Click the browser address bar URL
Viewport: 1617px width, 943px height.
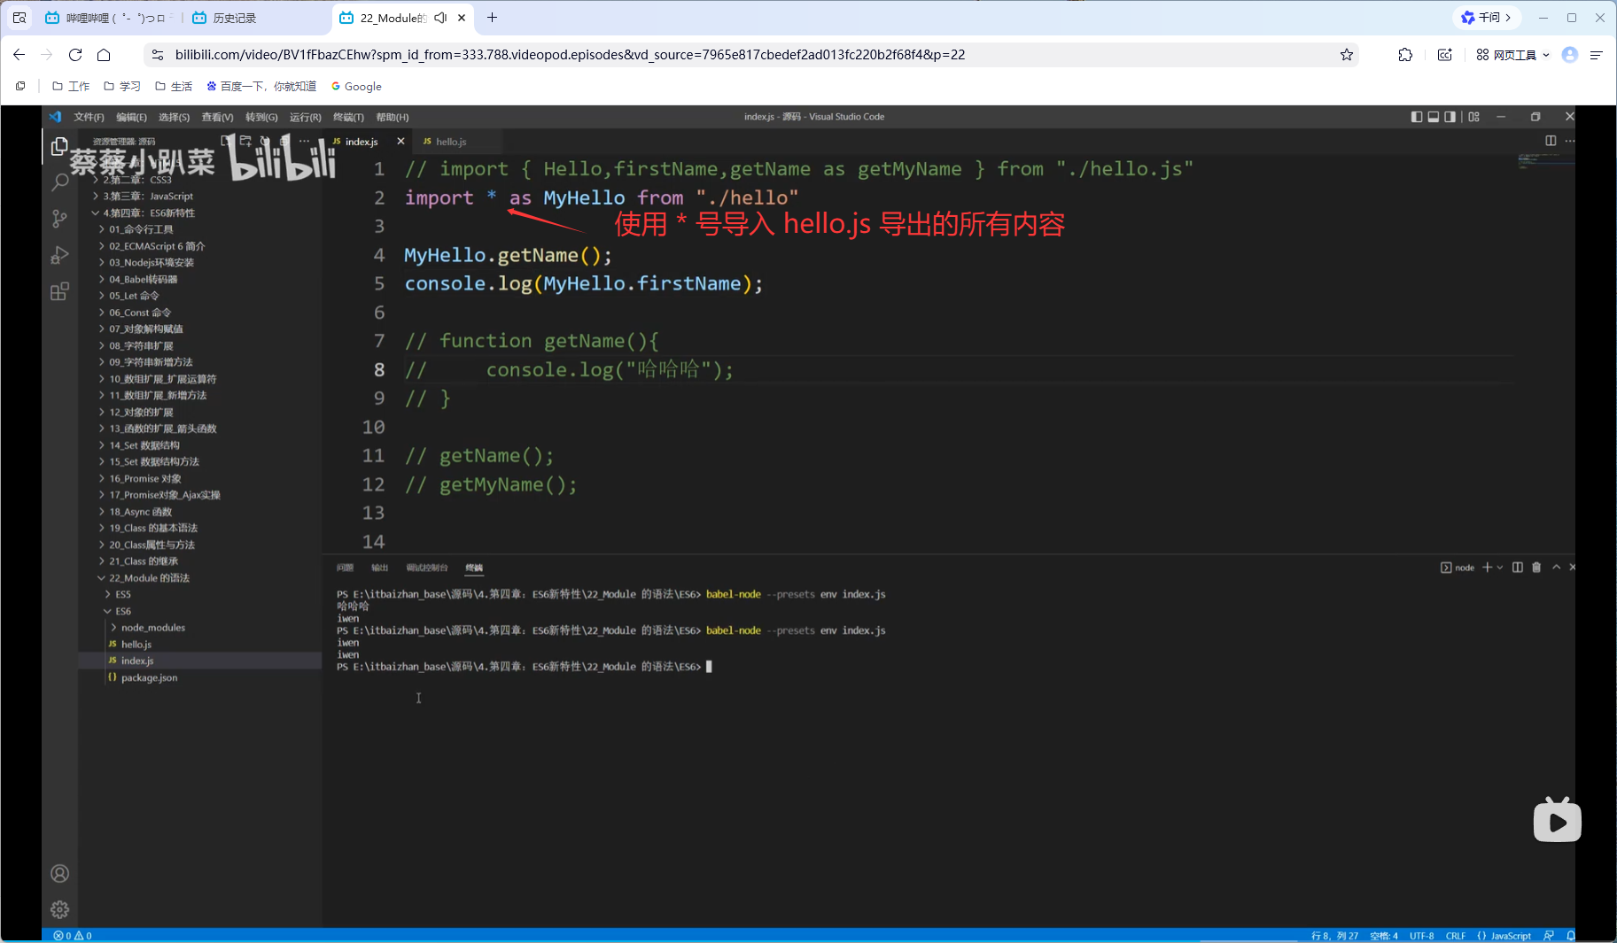click(x=570, y=55)
